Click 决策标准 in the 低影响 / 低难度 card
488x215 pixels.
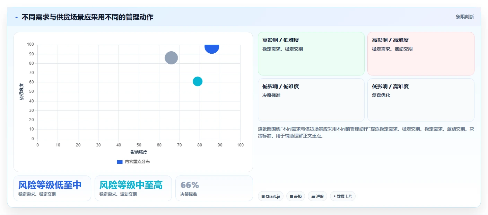pos(271,95)
